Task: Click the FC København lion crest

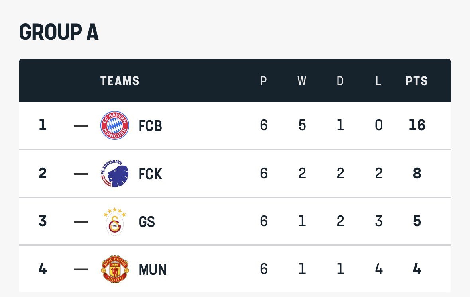Action: [115, 174]
